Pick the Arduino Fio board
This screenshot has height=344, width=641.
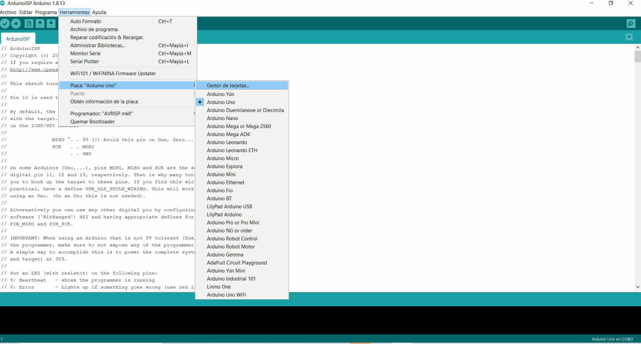point(242,191)
